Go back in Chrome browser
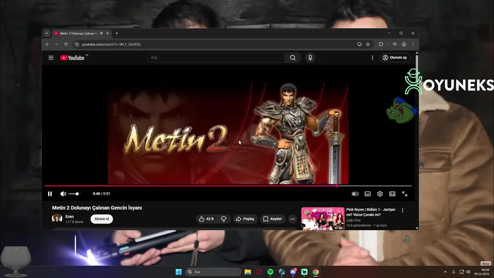The image size is (494, 278). 47,44
